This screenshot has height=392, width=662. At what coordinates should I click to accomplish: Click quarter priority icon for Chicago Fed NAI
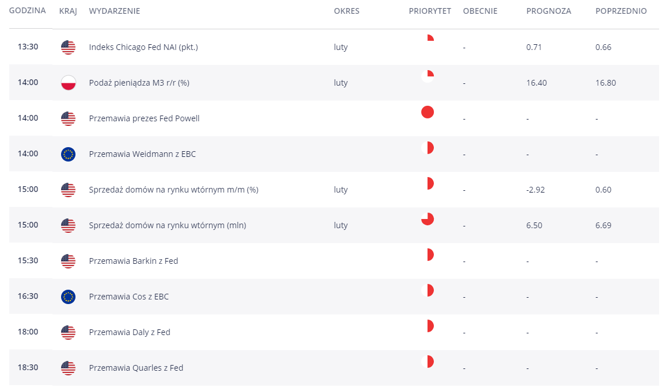(428, 41)
